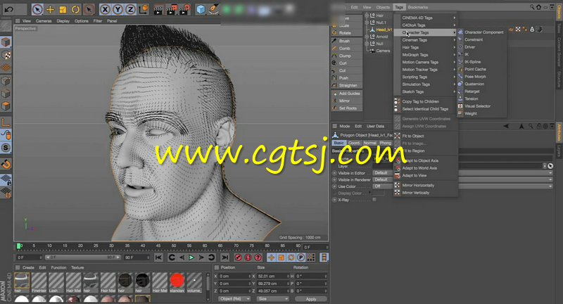The height and width of the screenshot is (304, 563).
Task: Open the Object (Rel) coordinate dropdown
Action: pos(234,299)
